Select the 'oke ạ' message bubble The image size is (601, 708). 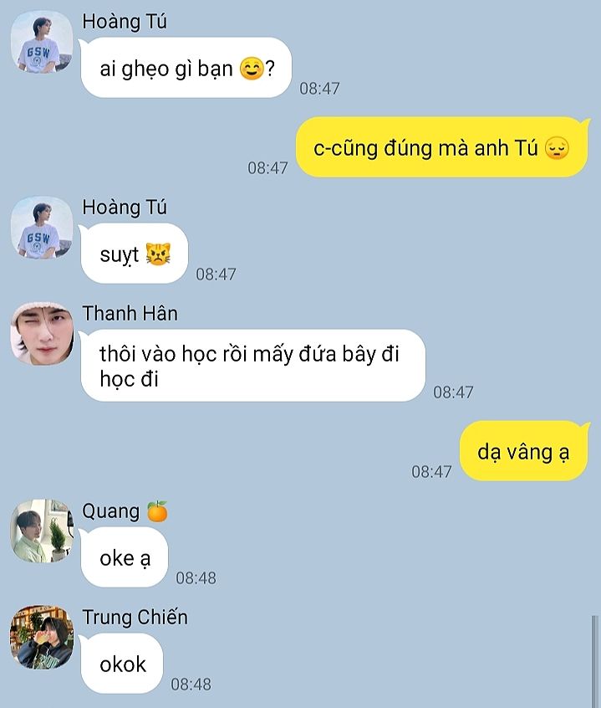pos(125,557)
